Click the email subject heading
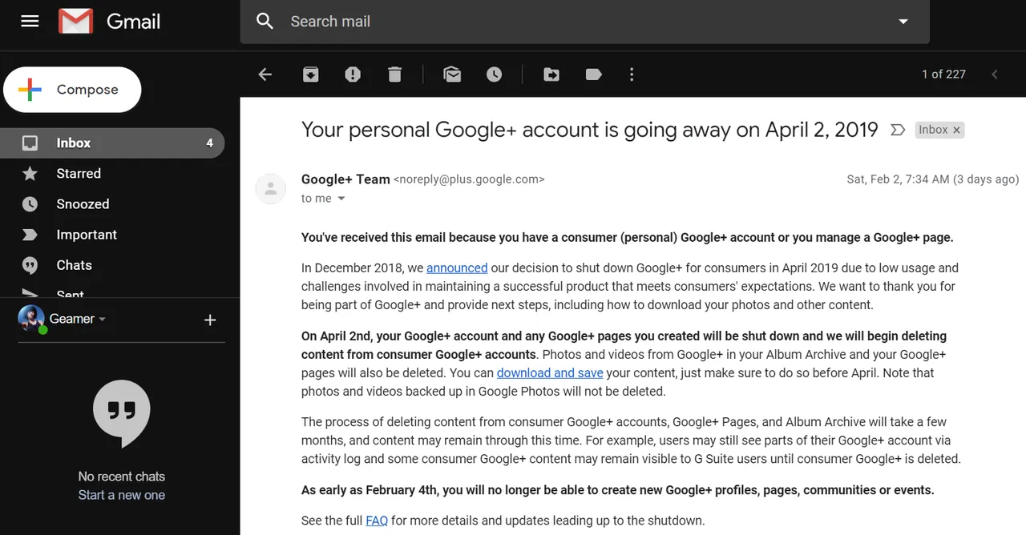The height and width of the screenshot is (535, 1026). 590,130
